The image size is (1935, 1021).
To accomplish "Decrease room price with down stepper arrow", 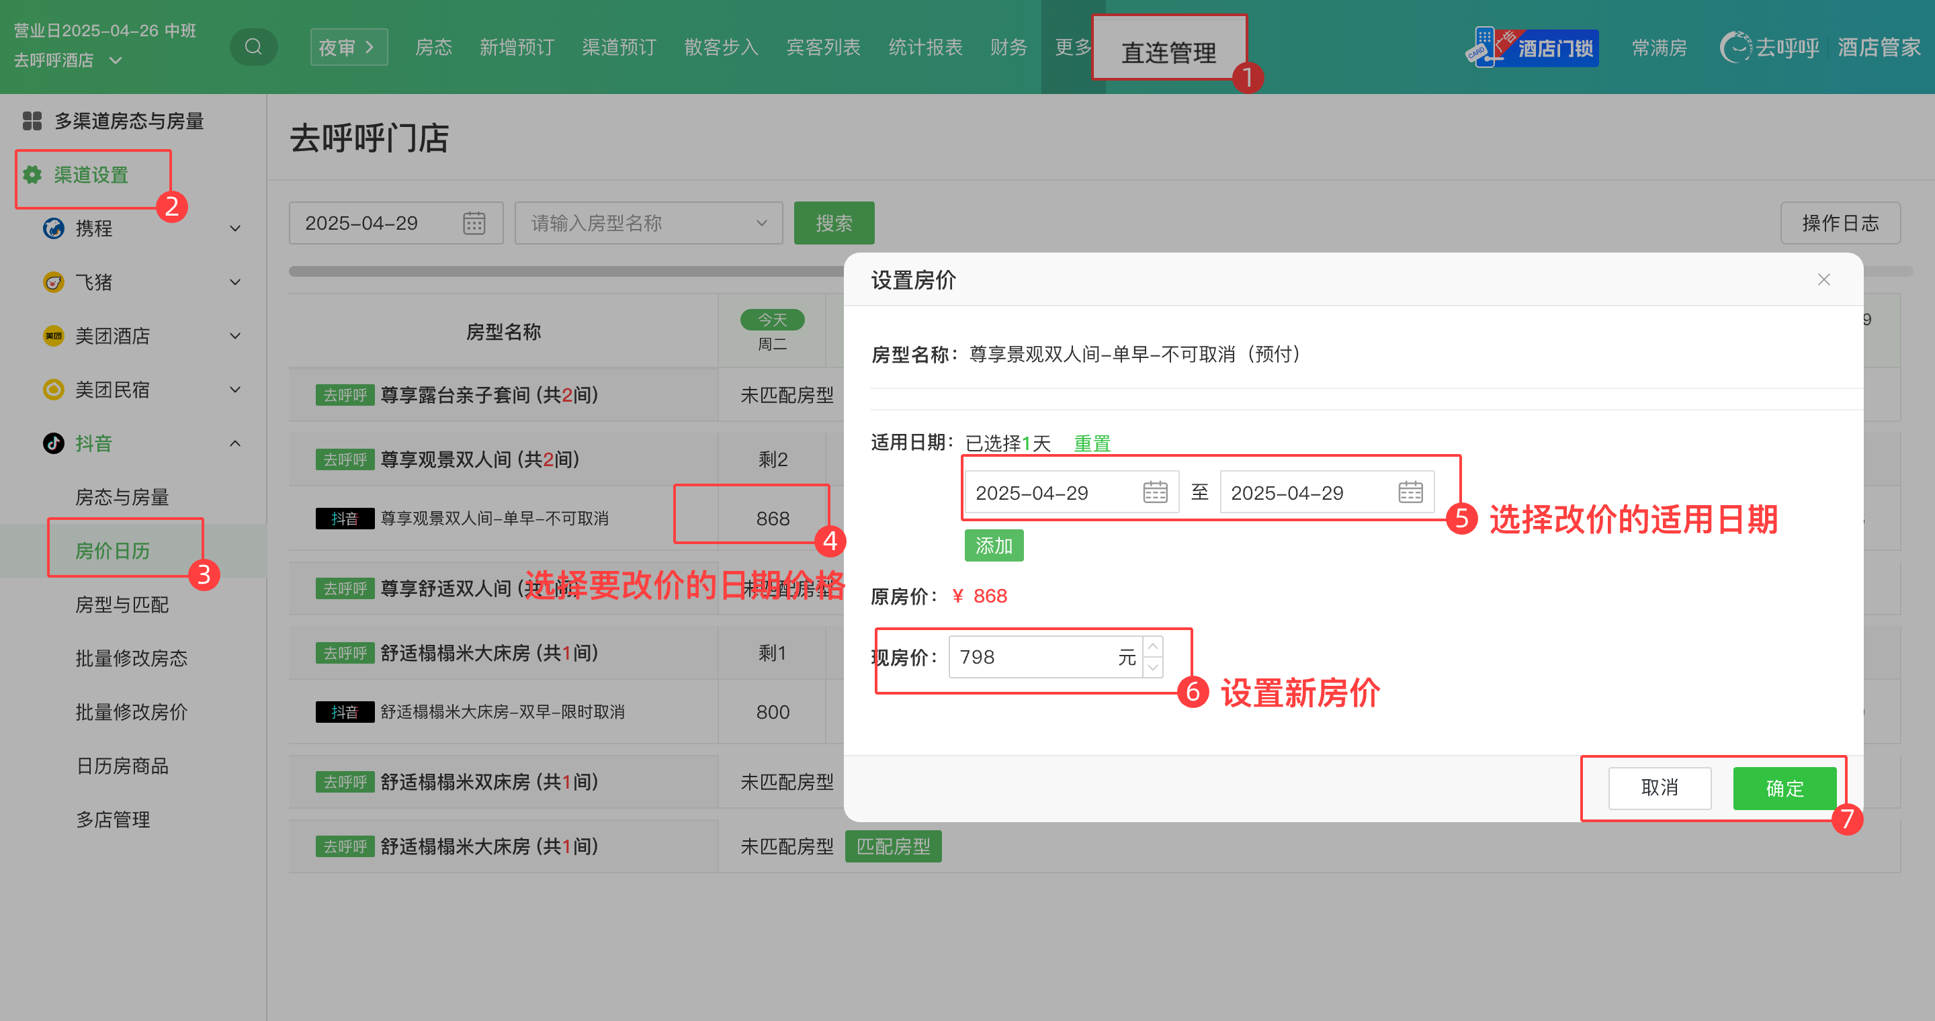I will click(1153, 668).
